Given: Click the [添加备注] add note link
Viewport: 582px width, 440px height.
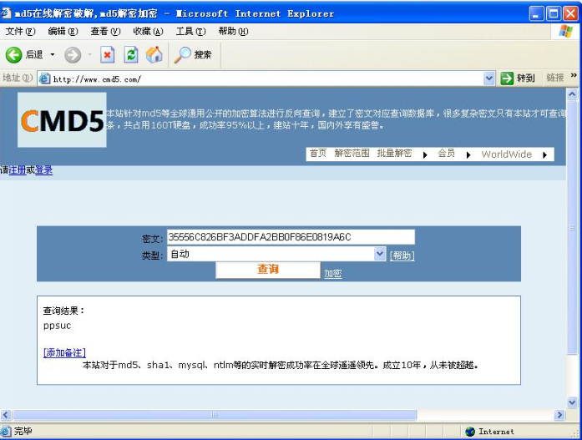Looking at the screenshot, I should click(64, 352).
